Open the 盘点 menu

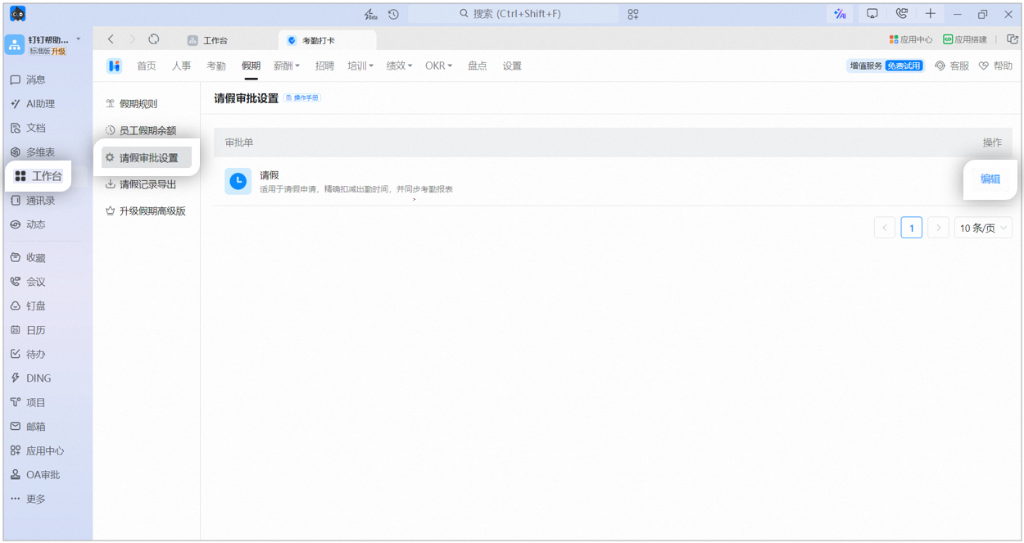point(478,66)
